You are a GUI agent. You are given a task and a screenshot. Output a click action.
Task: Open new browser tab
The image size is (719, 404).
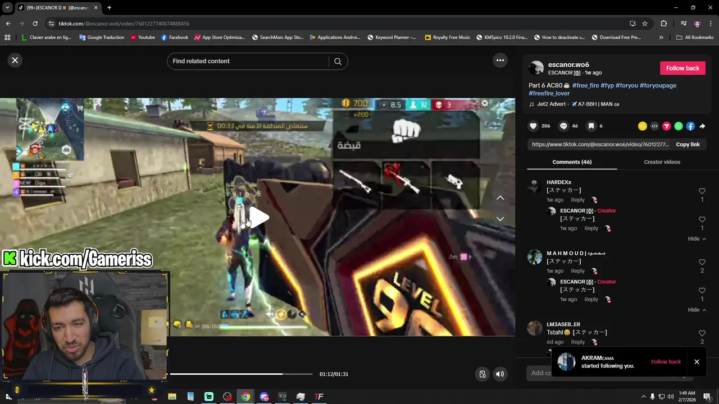pos(109,8)
